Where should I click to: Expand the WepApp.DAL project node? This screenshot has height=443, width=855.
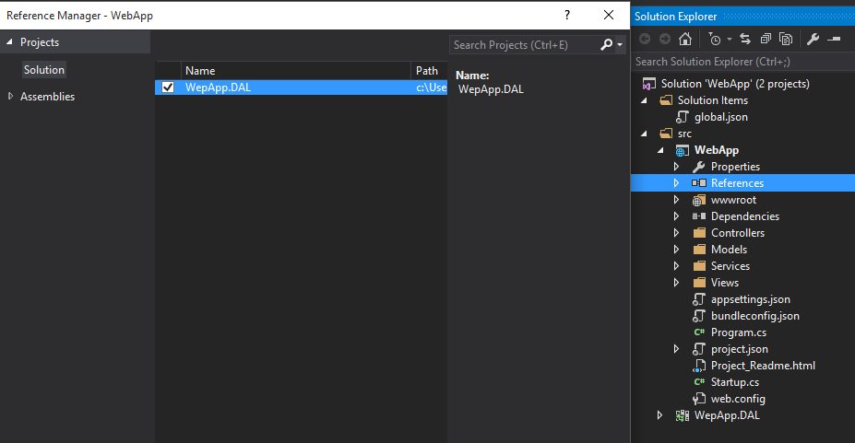(659, 415)
